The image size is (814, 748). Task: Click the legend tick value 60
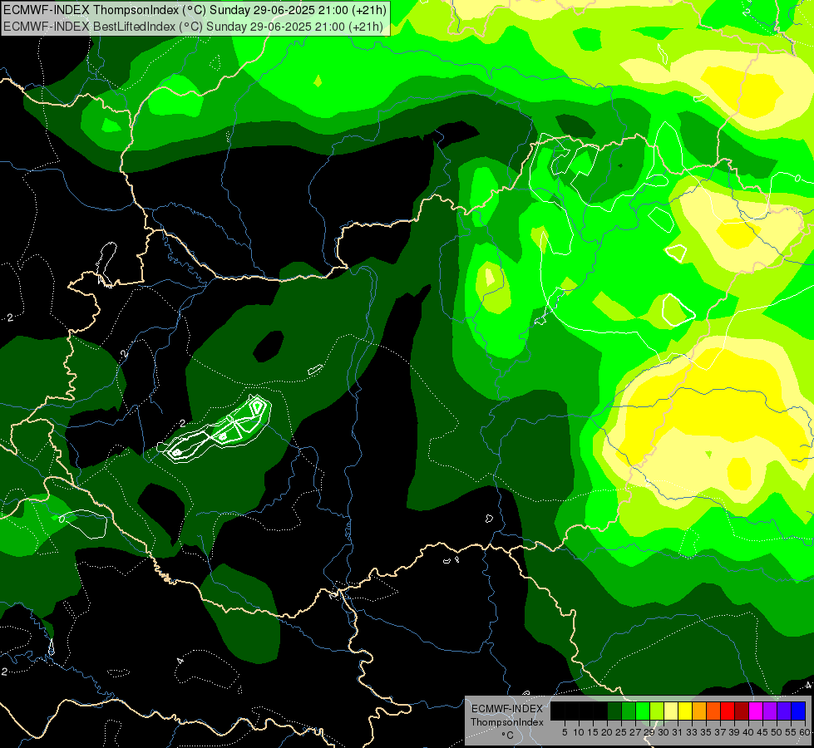804,732
